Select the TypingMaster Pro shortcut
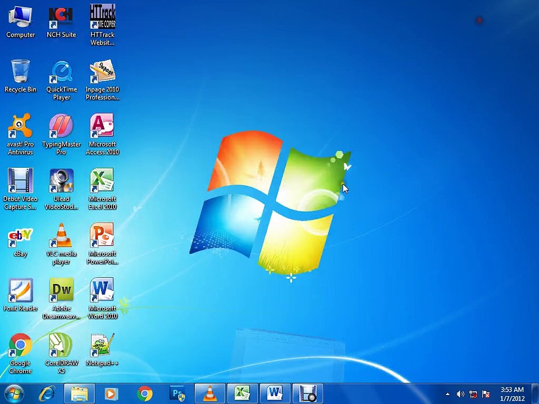The image size is (539, 404). pos(61,135)
